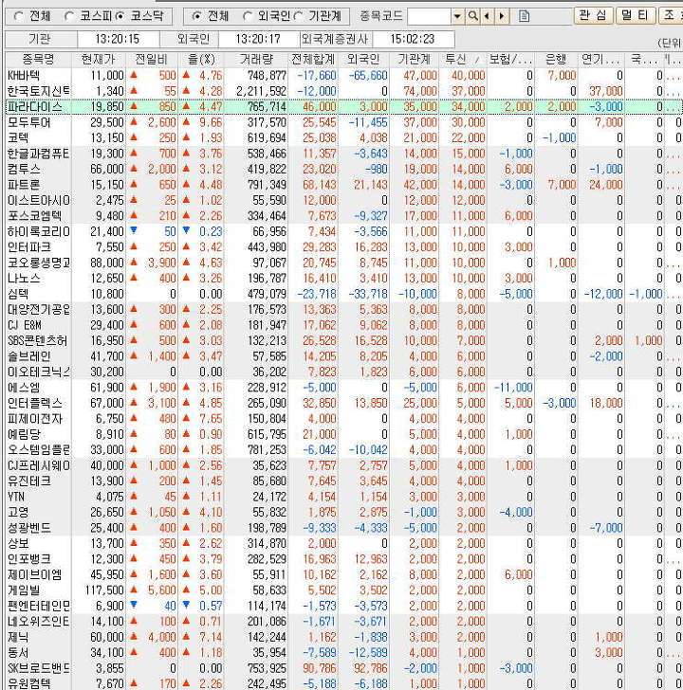Select the 컴투스 stock row

[x=343, y=170]
